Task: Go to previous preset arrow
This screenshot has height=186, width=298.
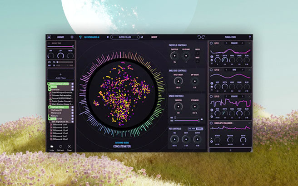Action: (x=113, y=37)
